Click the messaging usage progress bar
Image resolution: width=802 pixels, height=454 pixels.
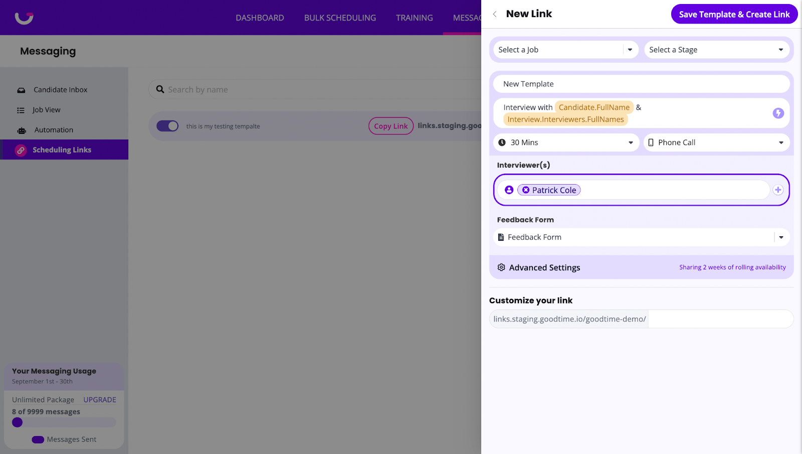[x=64, y=422]
